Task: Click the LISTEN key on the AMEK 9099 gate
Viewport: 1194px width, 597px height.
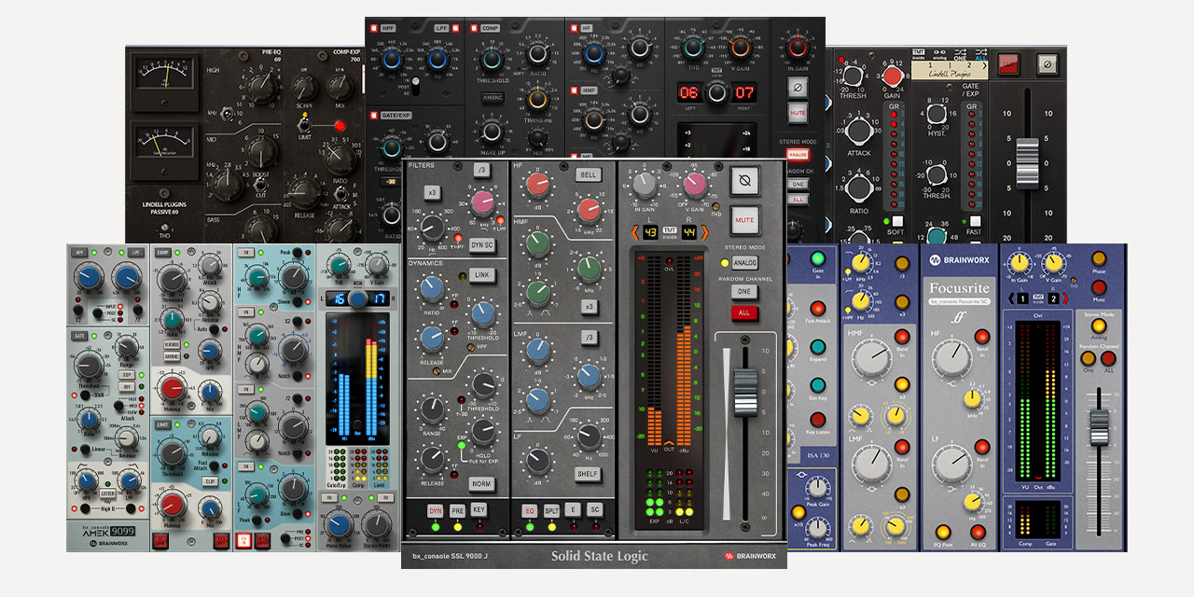Action: point(107,493)
